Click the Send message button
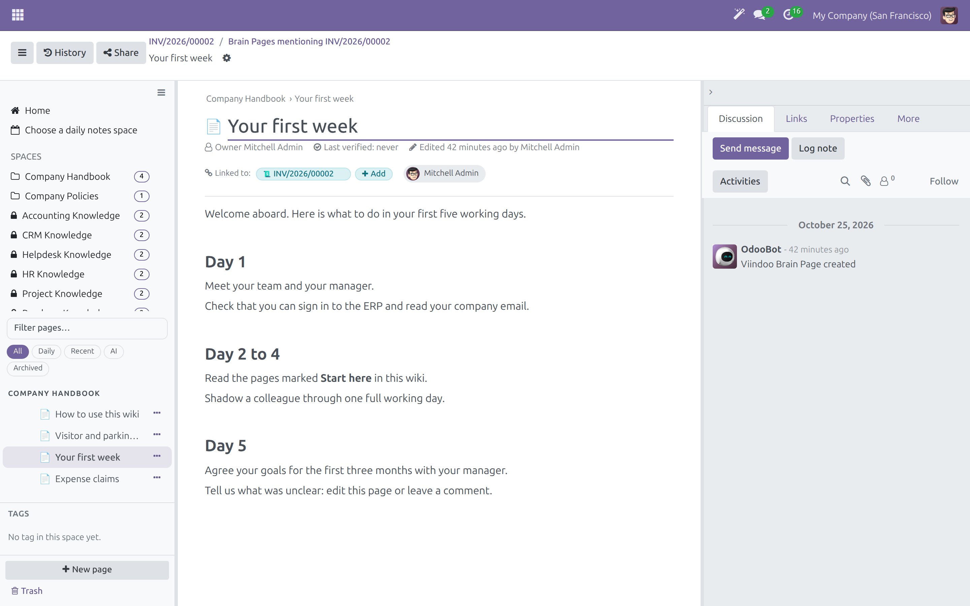This screenshot has height=606, width=970. pos(750,148)
